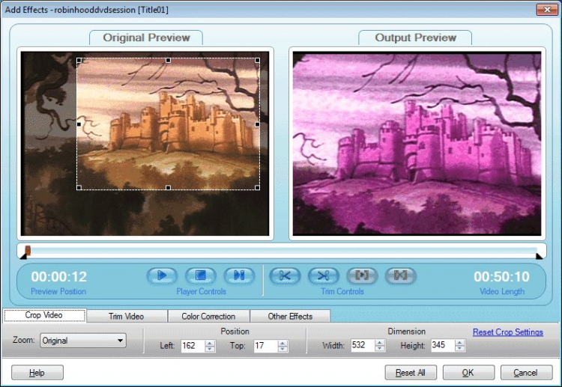
Task: Click the third trim control bracket-play icon
Action: pyautogui.click(x=362, y=275)
